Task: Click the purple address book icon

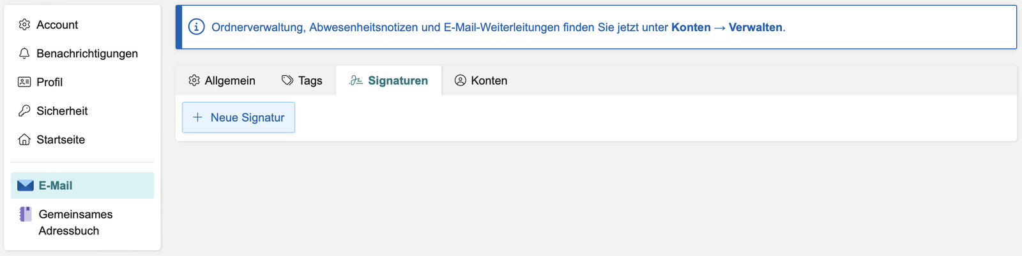Action: (26, 215)
